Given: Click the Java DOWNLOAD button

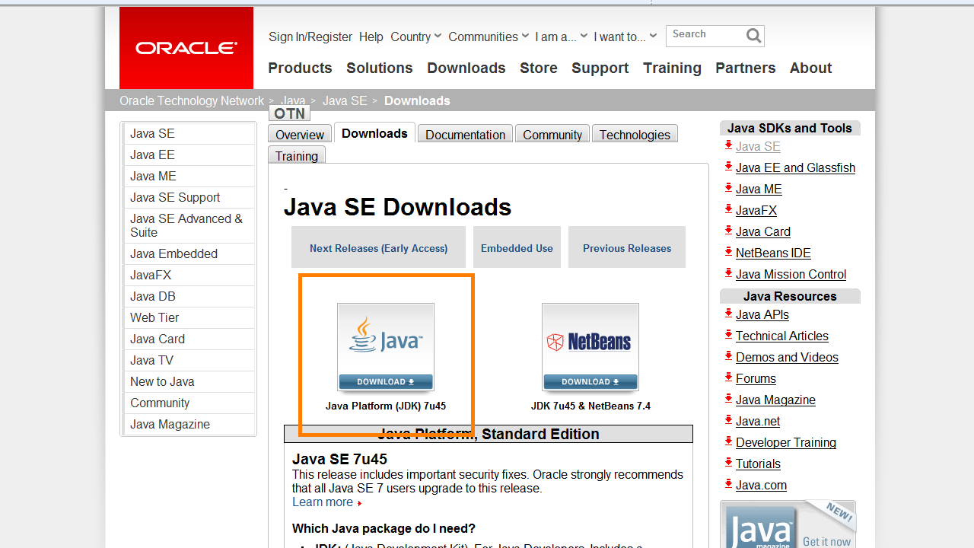Looking at the screenshot, I should point(386,381).
